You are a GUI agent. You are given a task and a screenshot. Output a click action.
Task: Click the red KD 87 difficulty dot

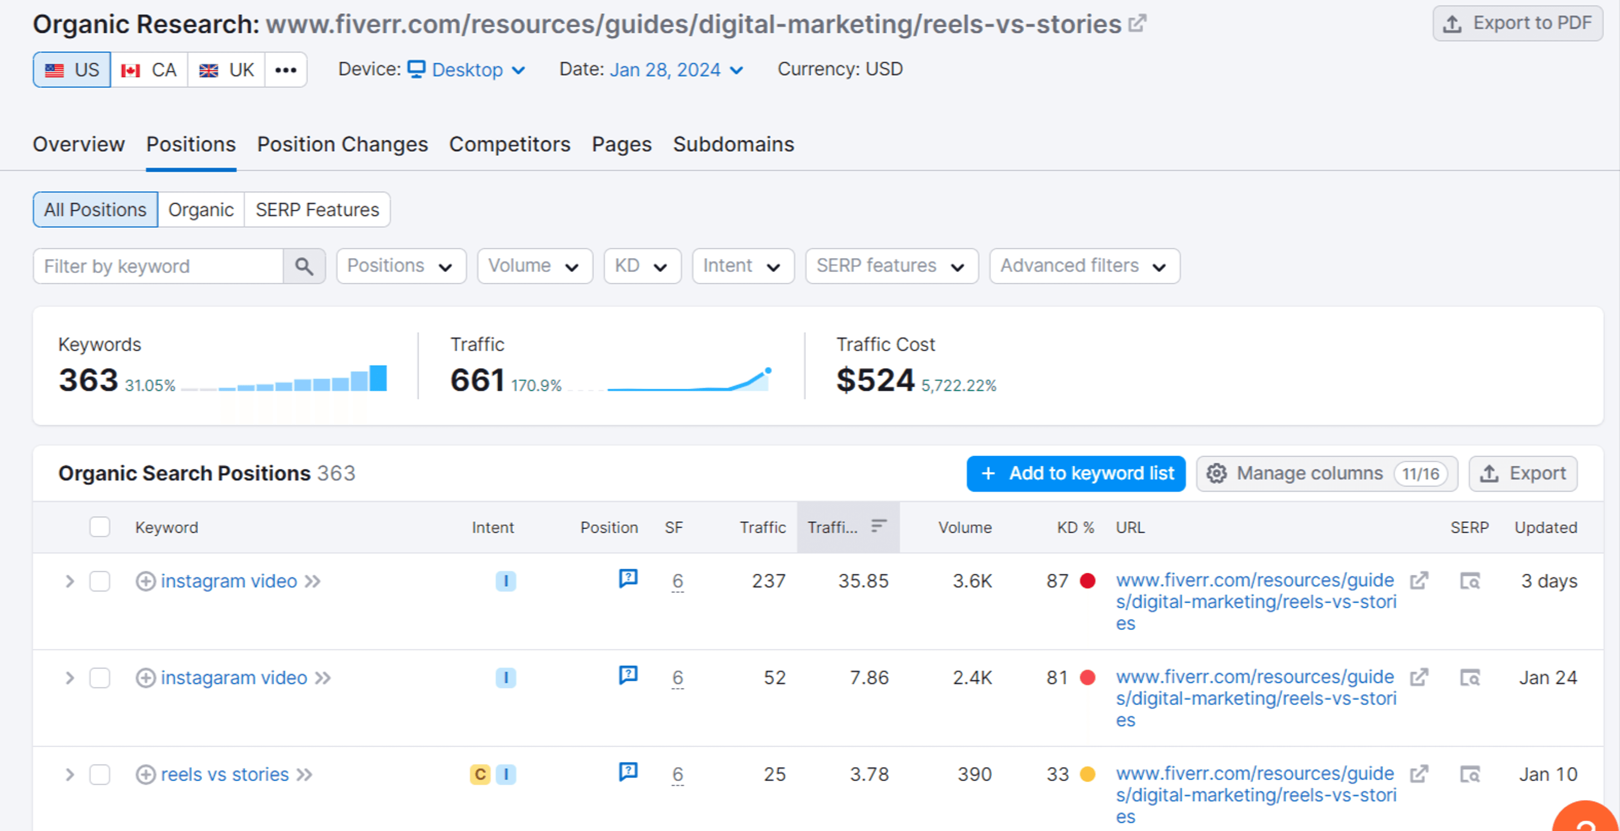pyautogui.click(x=1087, y=581)
